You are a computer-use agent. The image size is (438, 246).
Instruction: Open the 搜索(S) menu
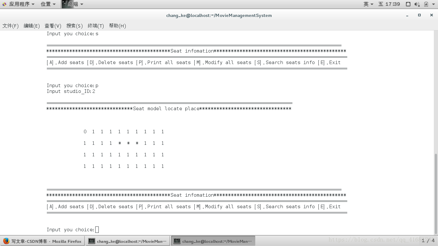[74, 26]
